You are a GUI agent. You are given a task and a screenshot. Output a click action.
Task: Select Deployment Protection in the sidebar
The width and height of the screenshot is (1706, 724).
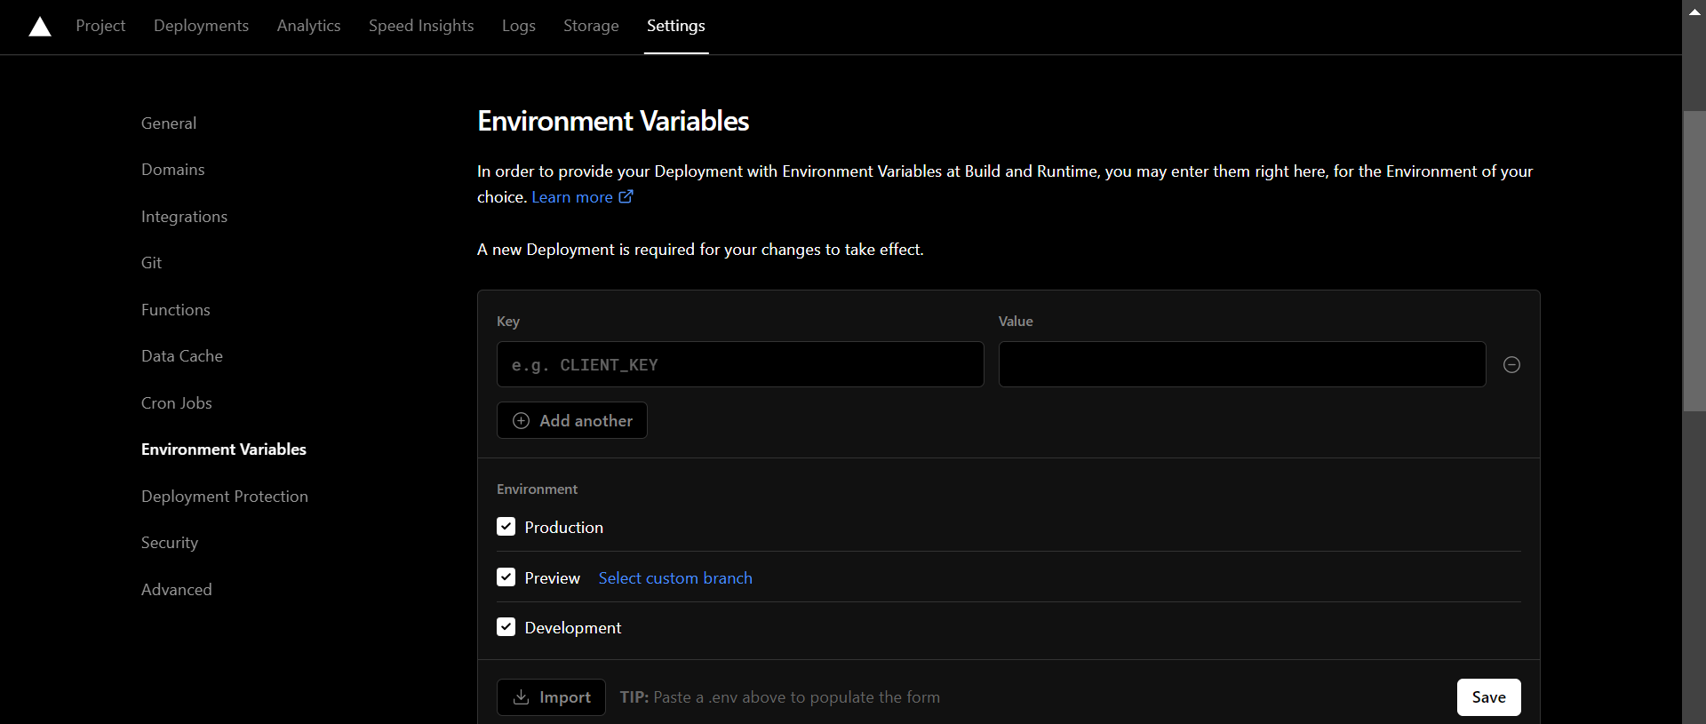(x=225, y=497)
